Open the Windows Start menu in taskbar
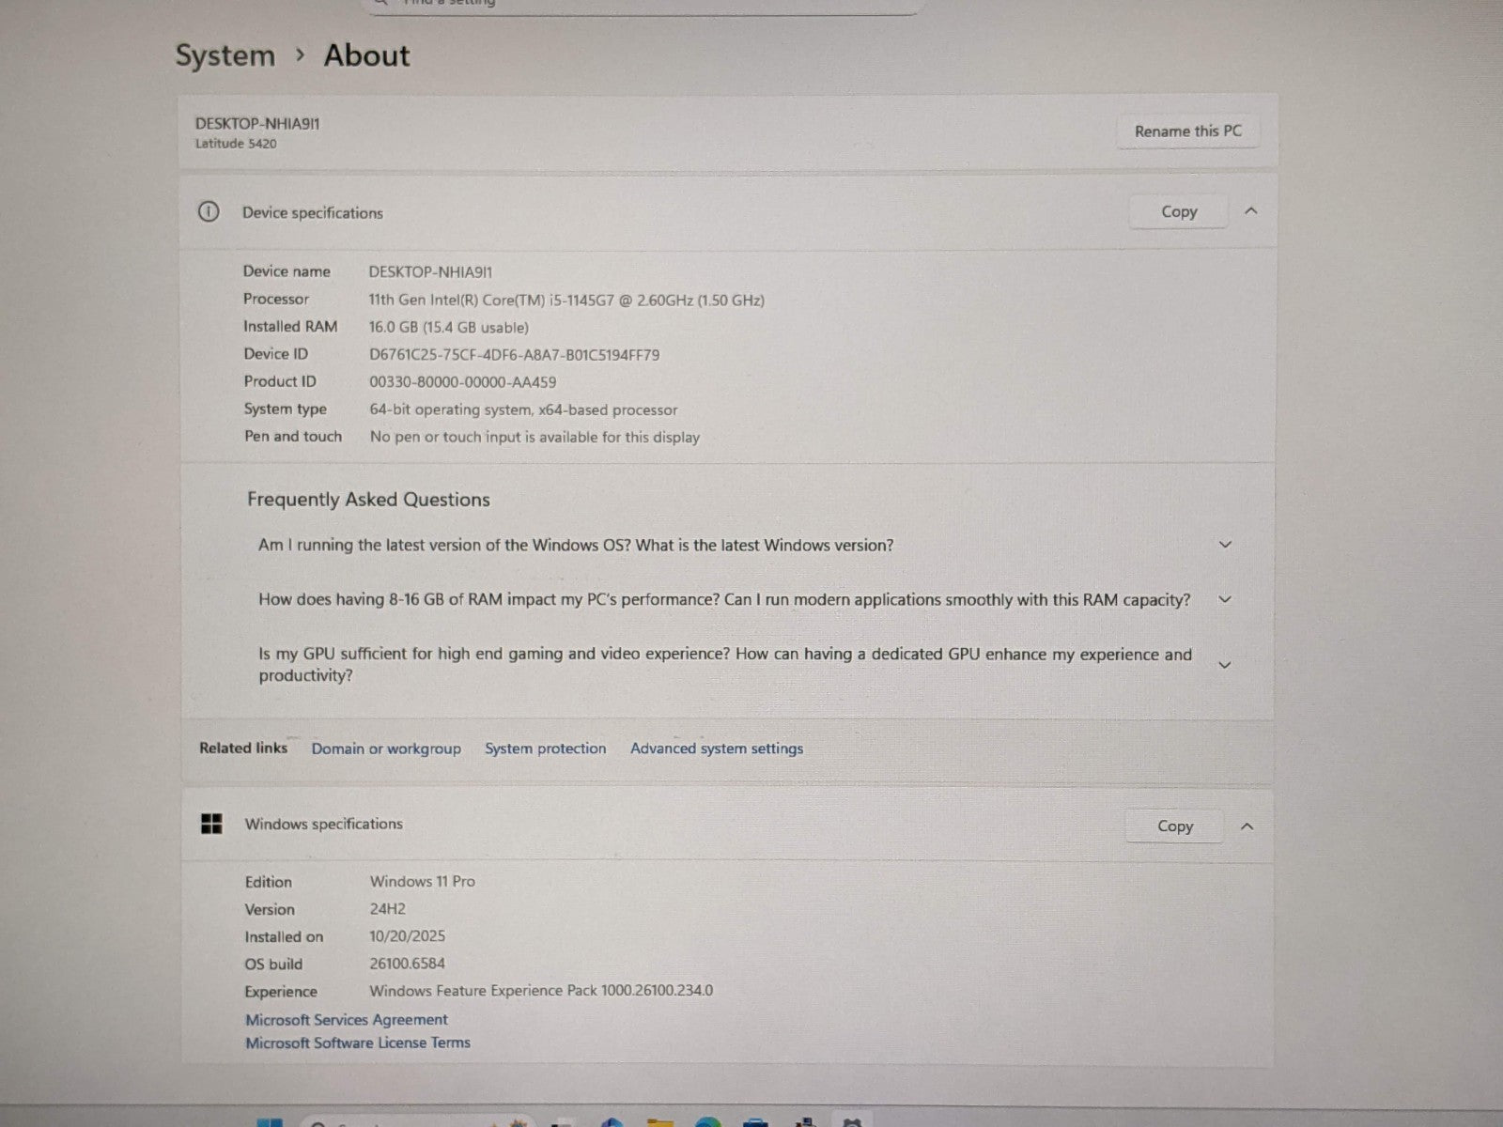Screen dimensions: 1503x1127 tap(270, 1122)
